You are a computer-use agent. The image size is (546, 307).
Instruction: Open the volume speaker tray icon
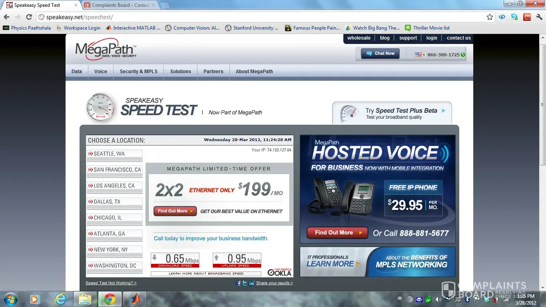[x=438, y=299]
